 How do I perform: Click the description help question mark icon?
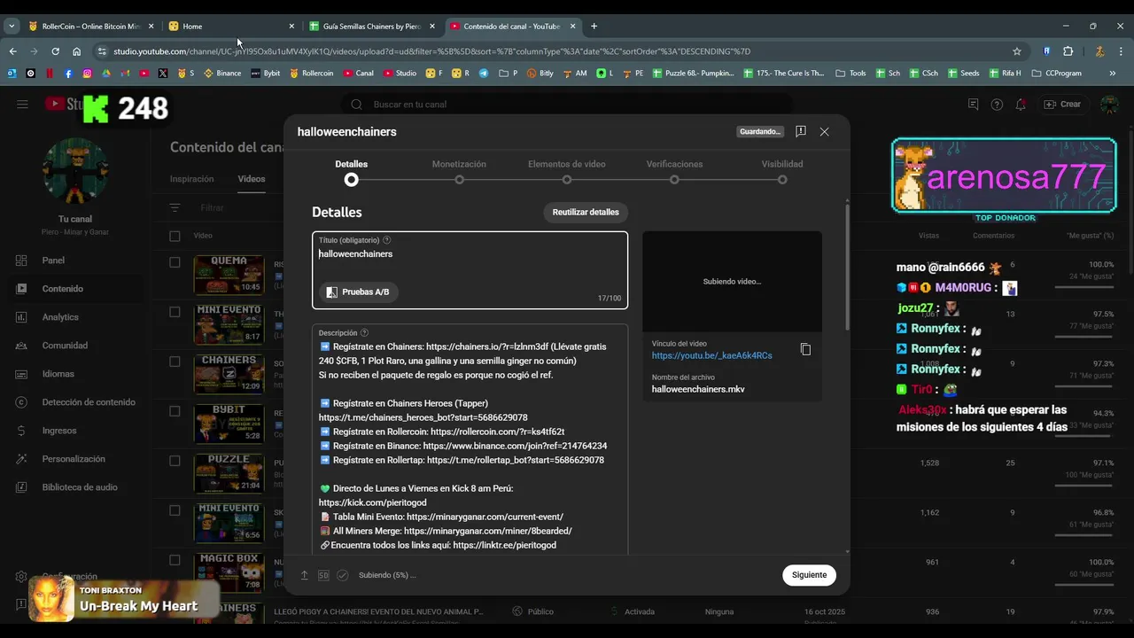[364, 333]
